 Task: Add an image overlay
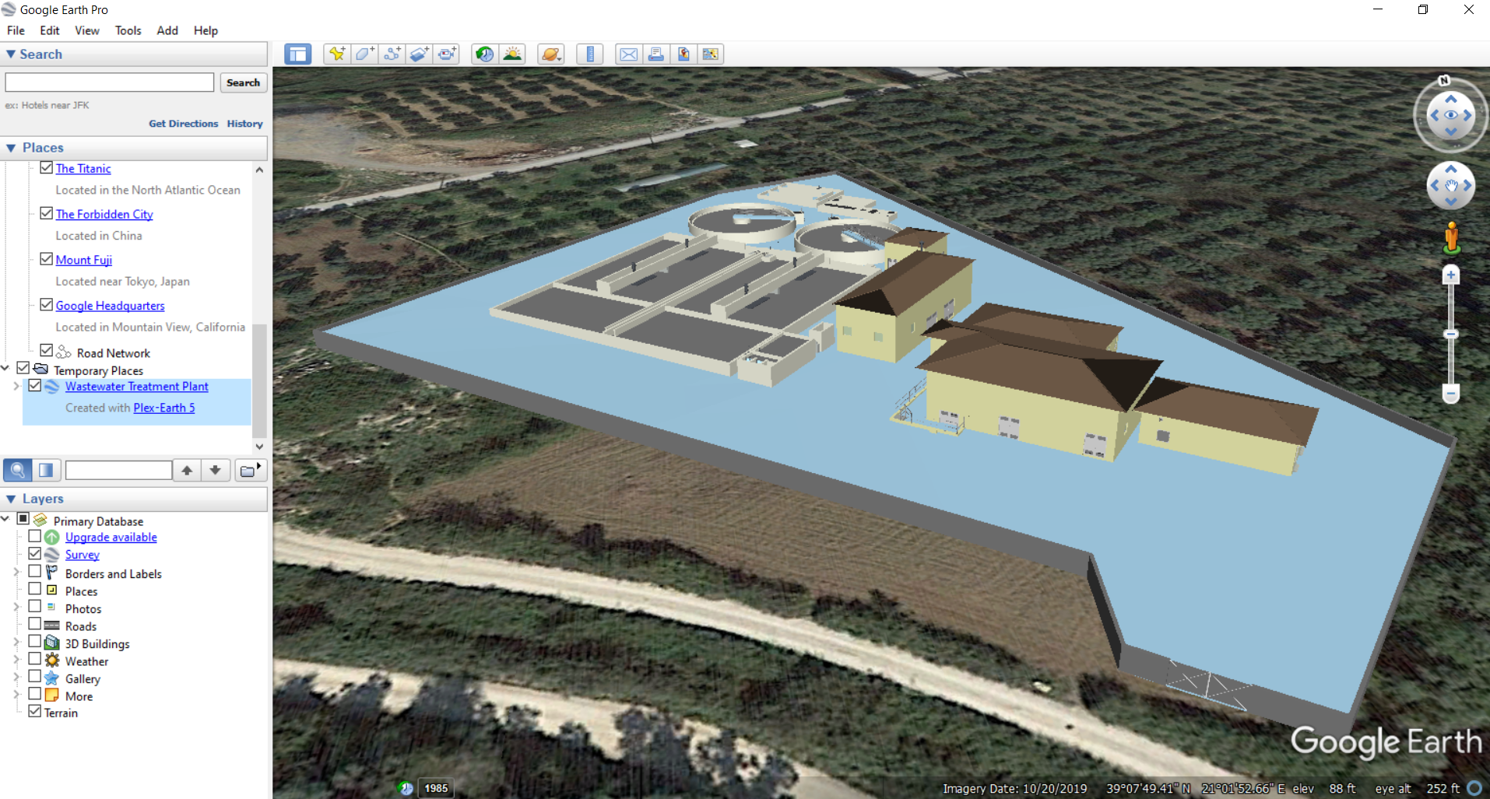420,54
